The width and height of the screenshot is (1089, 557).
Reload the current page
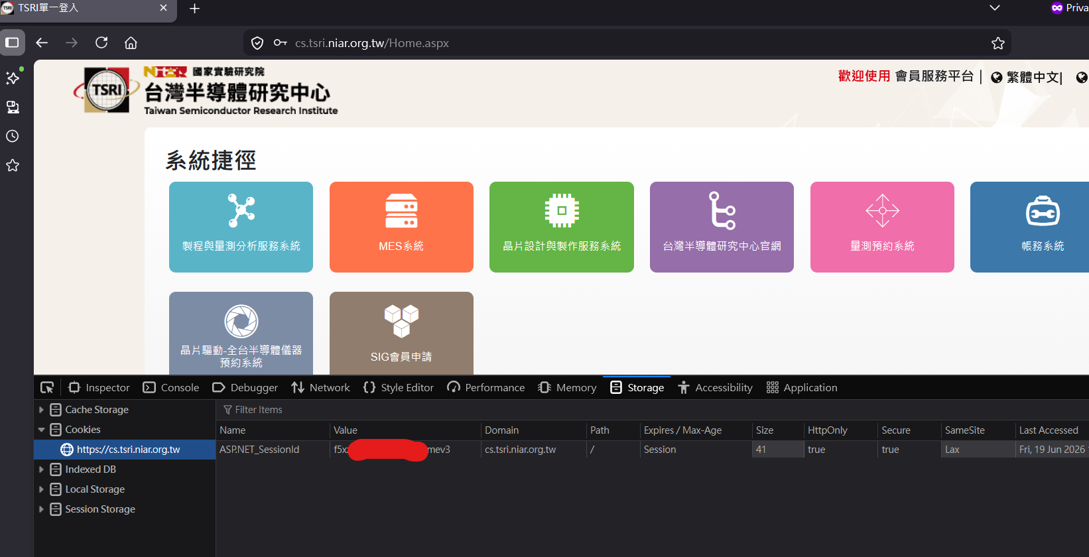[x=101, y=42]
